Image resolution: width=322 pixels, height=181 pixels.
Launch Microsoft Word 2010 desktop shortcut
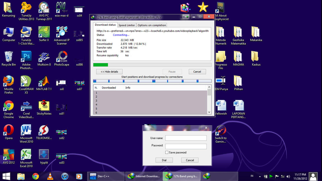(26, 134)
